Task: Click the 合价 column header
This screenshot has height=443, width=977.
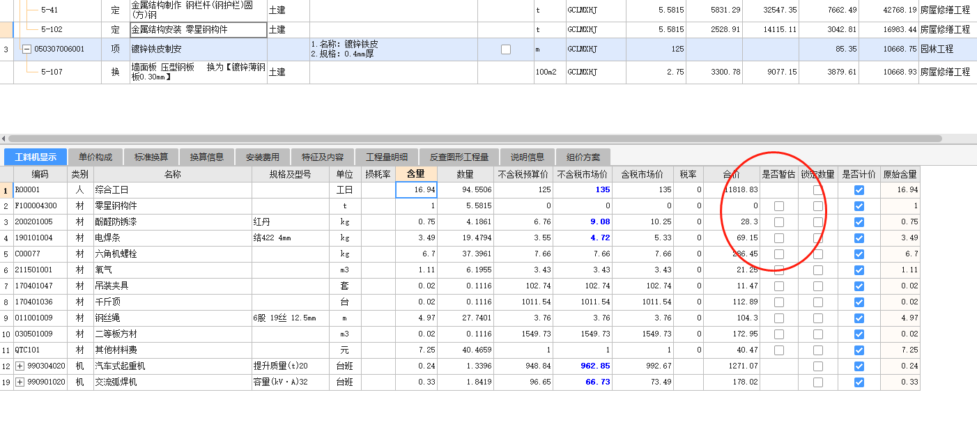Action: [731, 174]
